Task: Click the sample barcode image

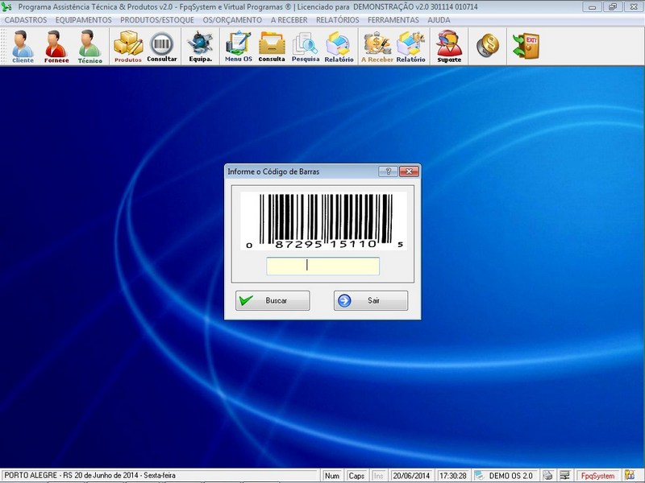Action: pos(323,221)
